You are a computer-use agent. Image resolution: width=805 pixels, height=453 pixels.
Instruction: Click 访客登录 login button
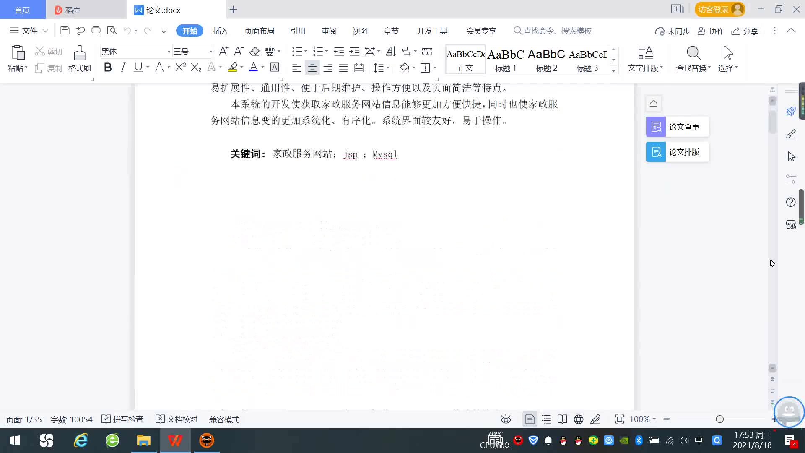coord(719,9)
